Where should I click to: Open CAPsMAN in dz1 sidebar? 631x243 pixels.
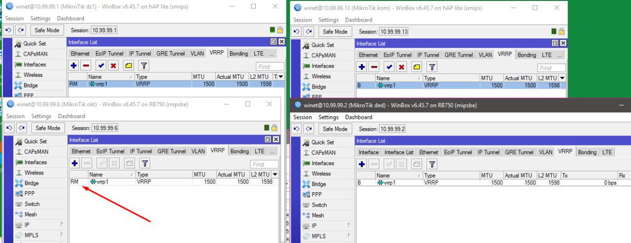tap(34, 54)
